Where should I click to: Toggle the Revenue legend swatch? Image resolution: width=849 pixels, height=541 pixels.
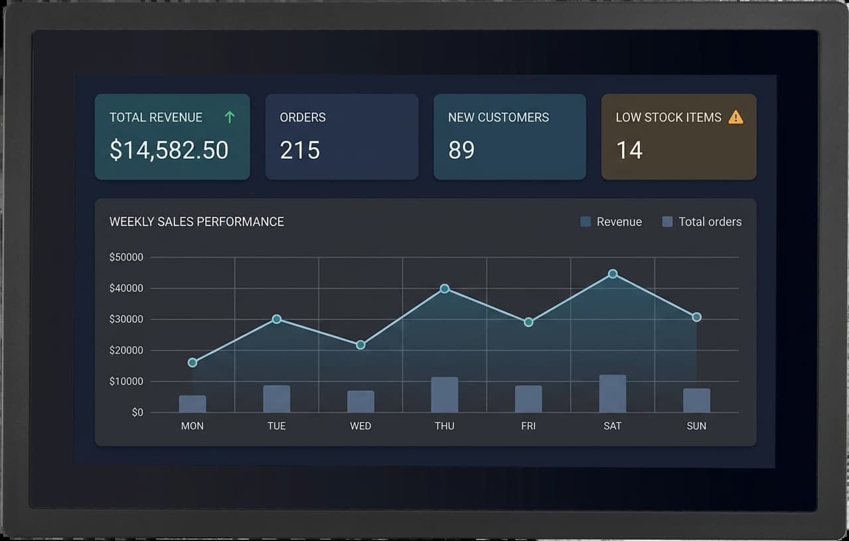click(585, 221)
